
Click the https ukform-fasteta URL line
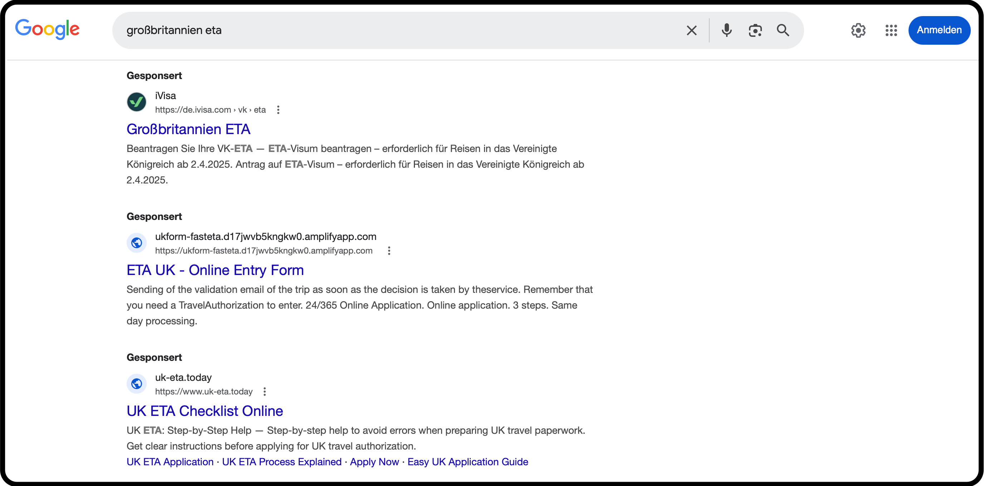264,251
